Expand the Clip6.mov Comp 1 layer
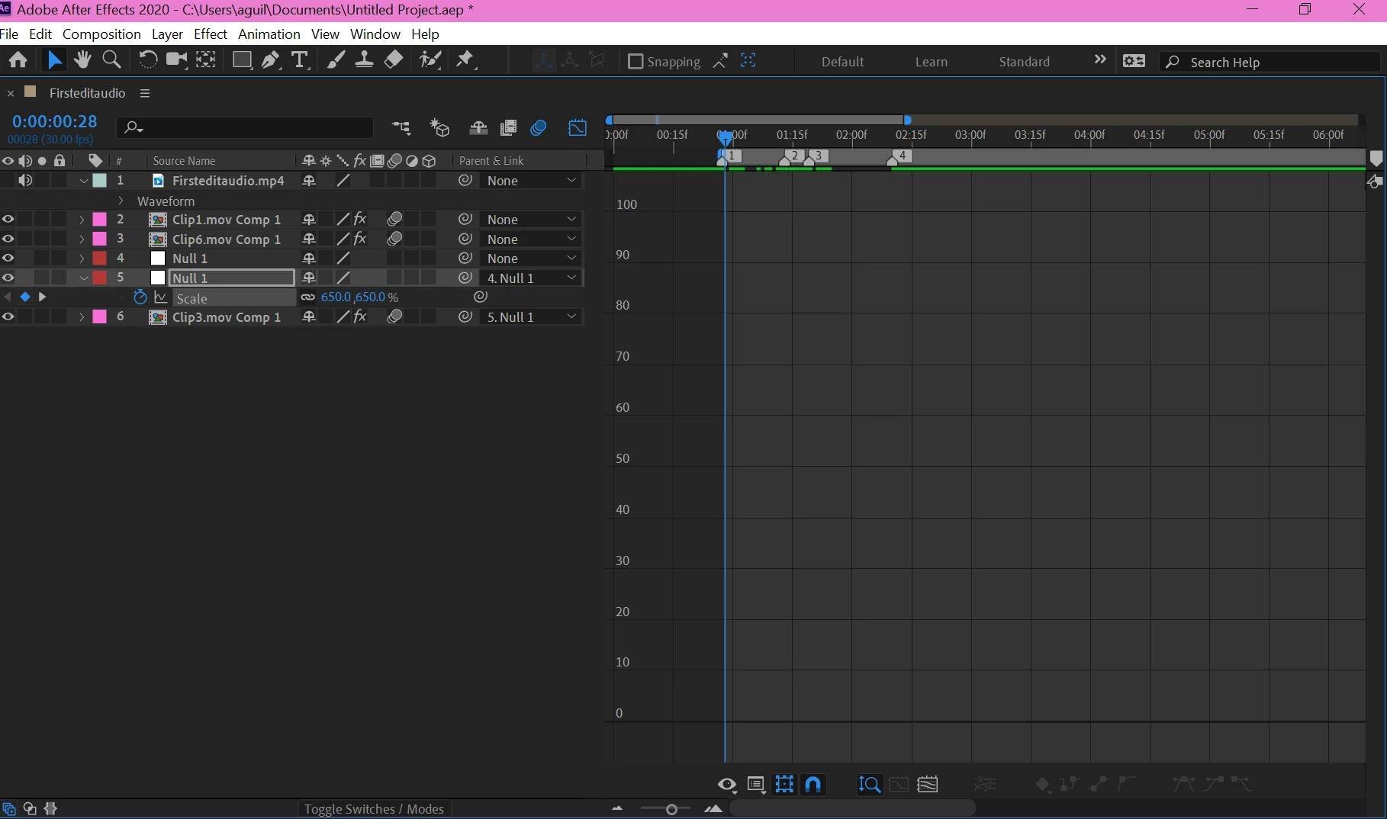The width and height of the screenshot is (1387, 819). point(82,239)
